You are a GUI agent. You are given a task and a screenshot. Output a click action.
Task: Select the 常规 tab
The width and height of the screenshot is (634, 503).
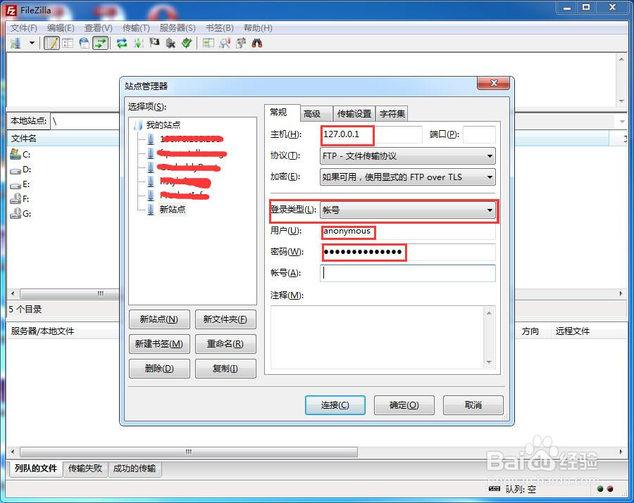(x=282, y=113)
